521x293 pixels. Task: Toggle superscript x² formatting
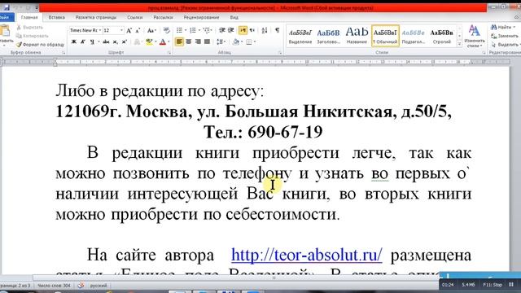coord(125,42)
